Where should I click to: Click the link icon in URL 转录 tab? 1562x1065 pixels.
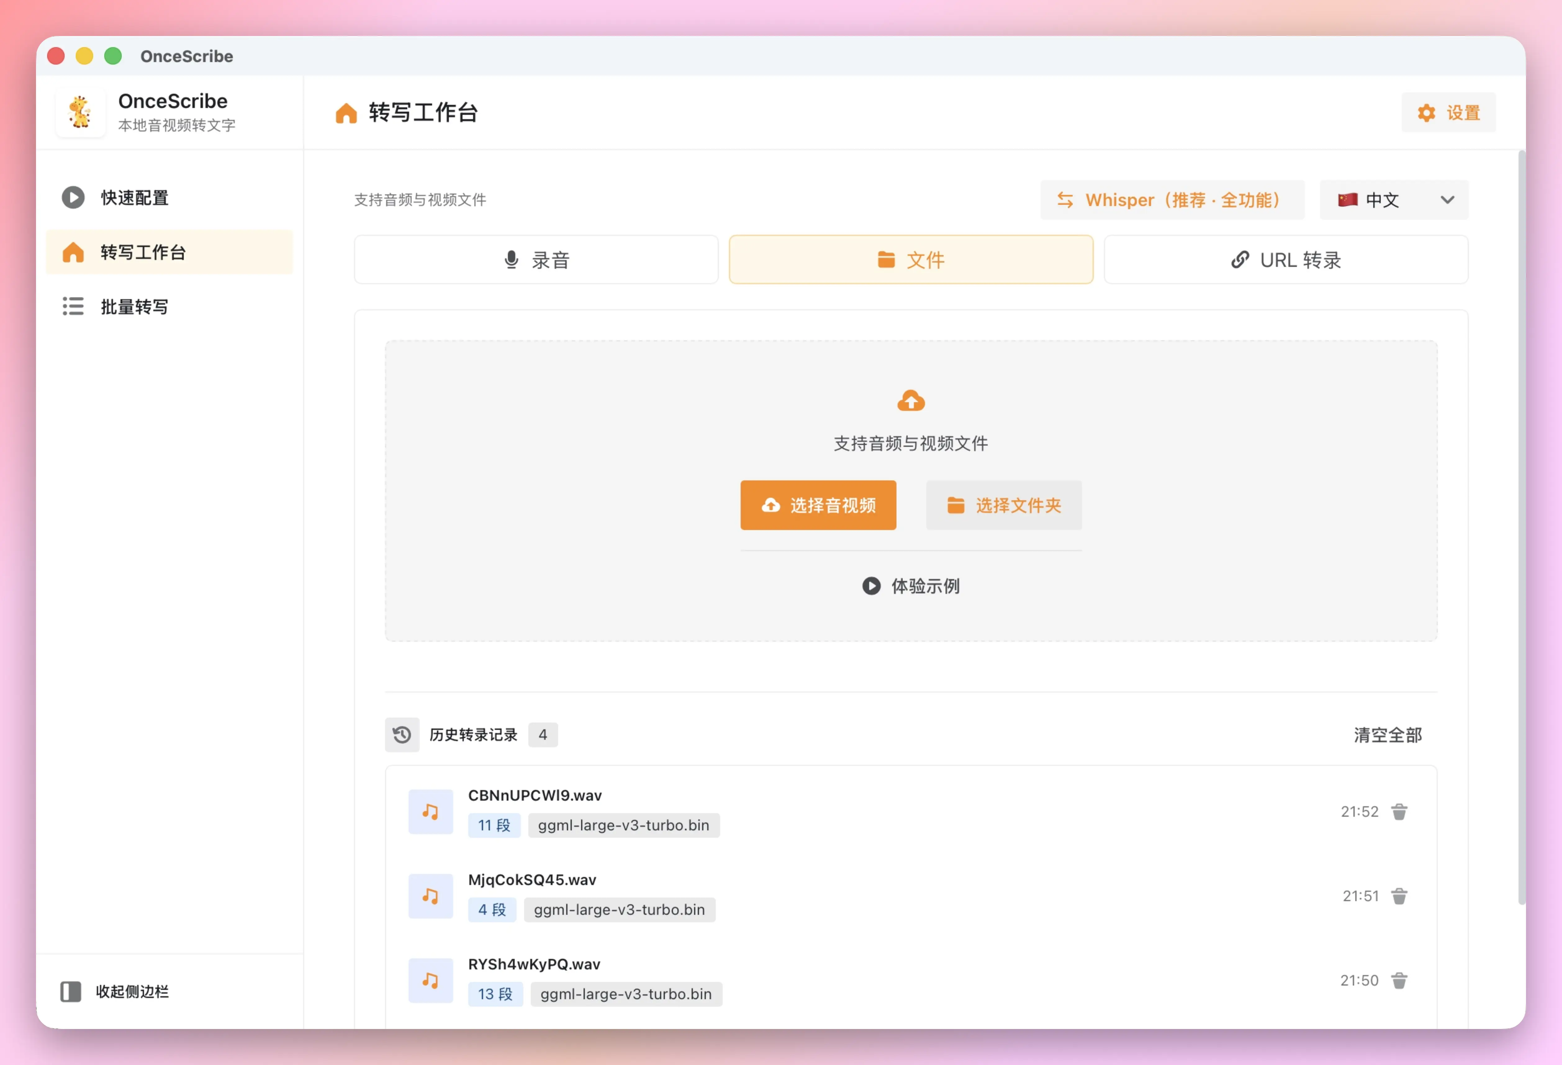1239,259
